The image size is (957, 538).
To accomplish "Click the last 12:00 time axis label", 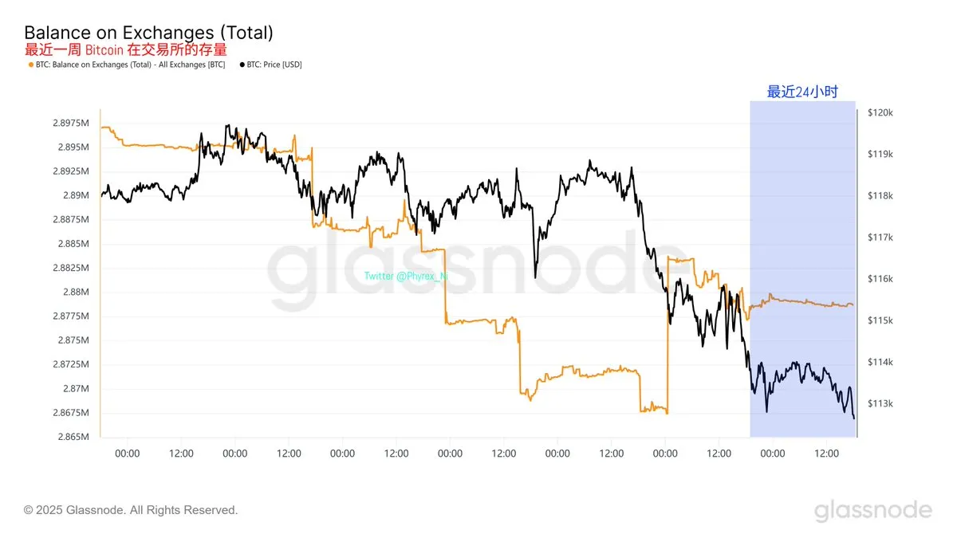I will click(827, 454).
